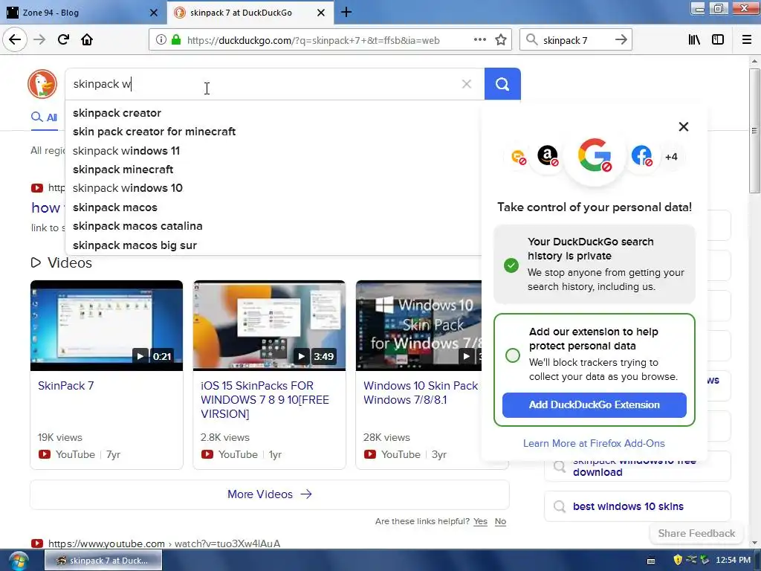Click the blocked Facebook tracker icon
This screenshot has width=761, height=571.
coord(641,156)
